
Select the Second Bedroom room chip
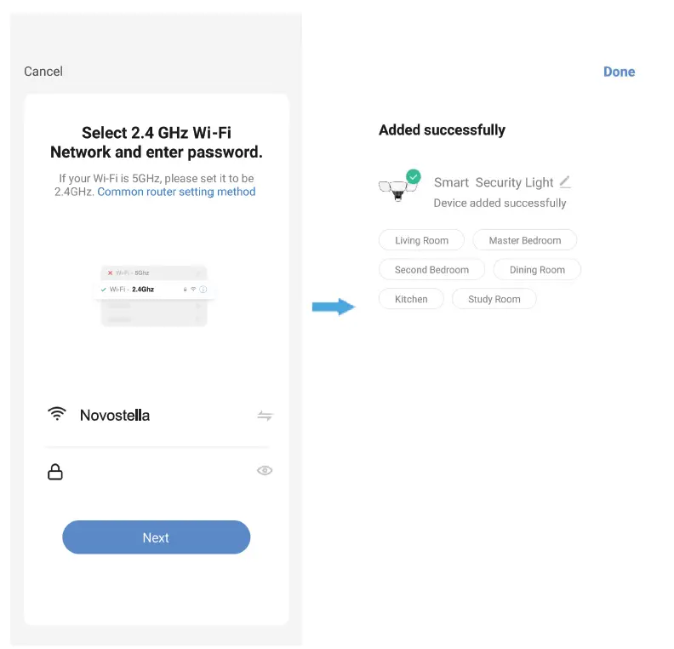pyautogui.click(x=431, y=270)
